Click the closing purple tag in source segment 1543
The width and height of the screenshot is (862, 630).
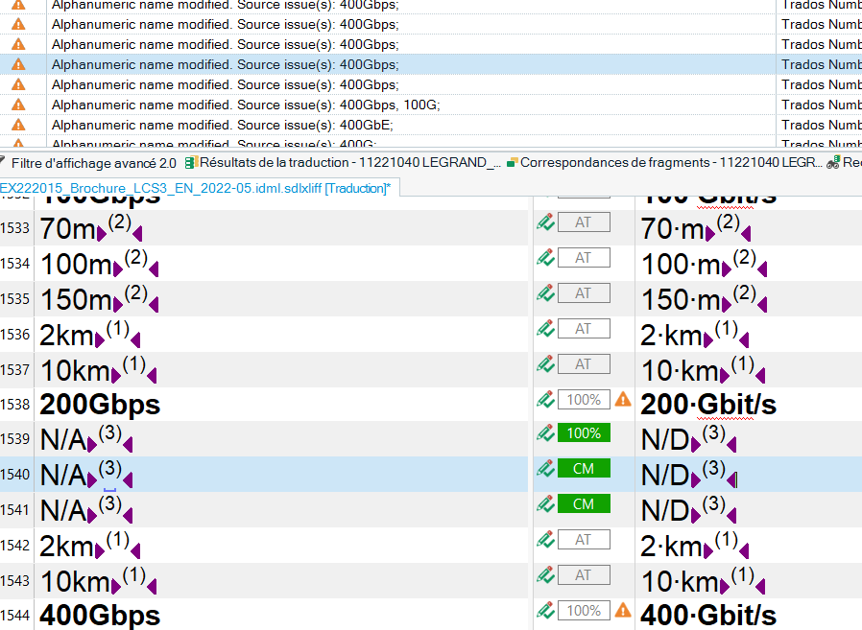[152, 587]
